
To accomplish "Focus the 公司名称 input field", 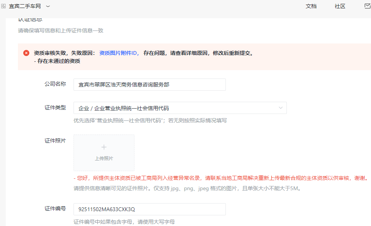I will coord(149,85).
